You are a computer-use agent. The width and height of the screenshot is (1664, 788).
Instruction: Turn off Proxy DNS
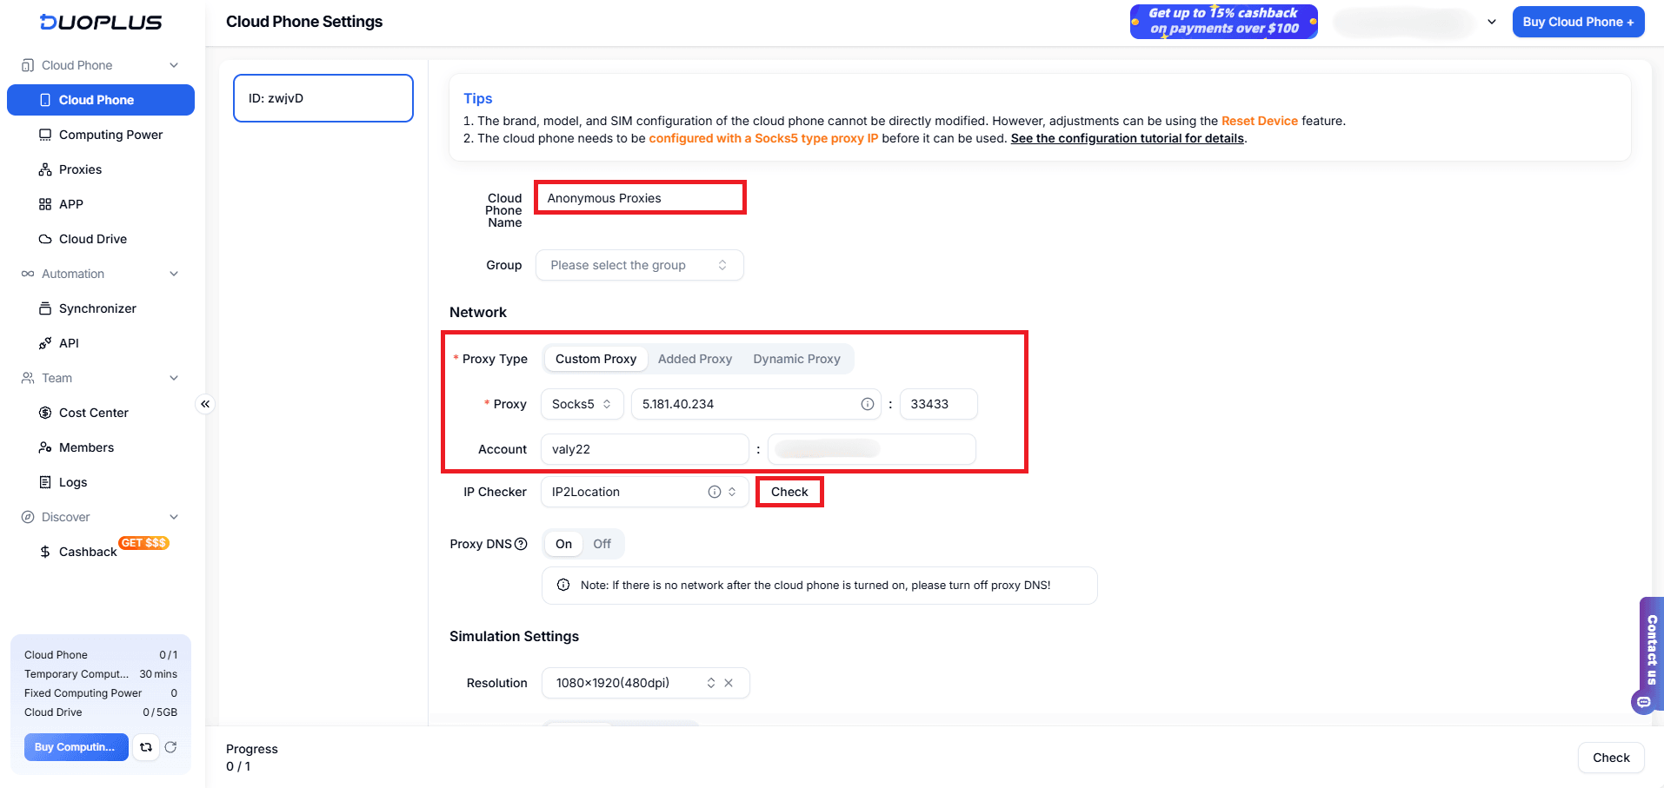[x=602, y=543]
